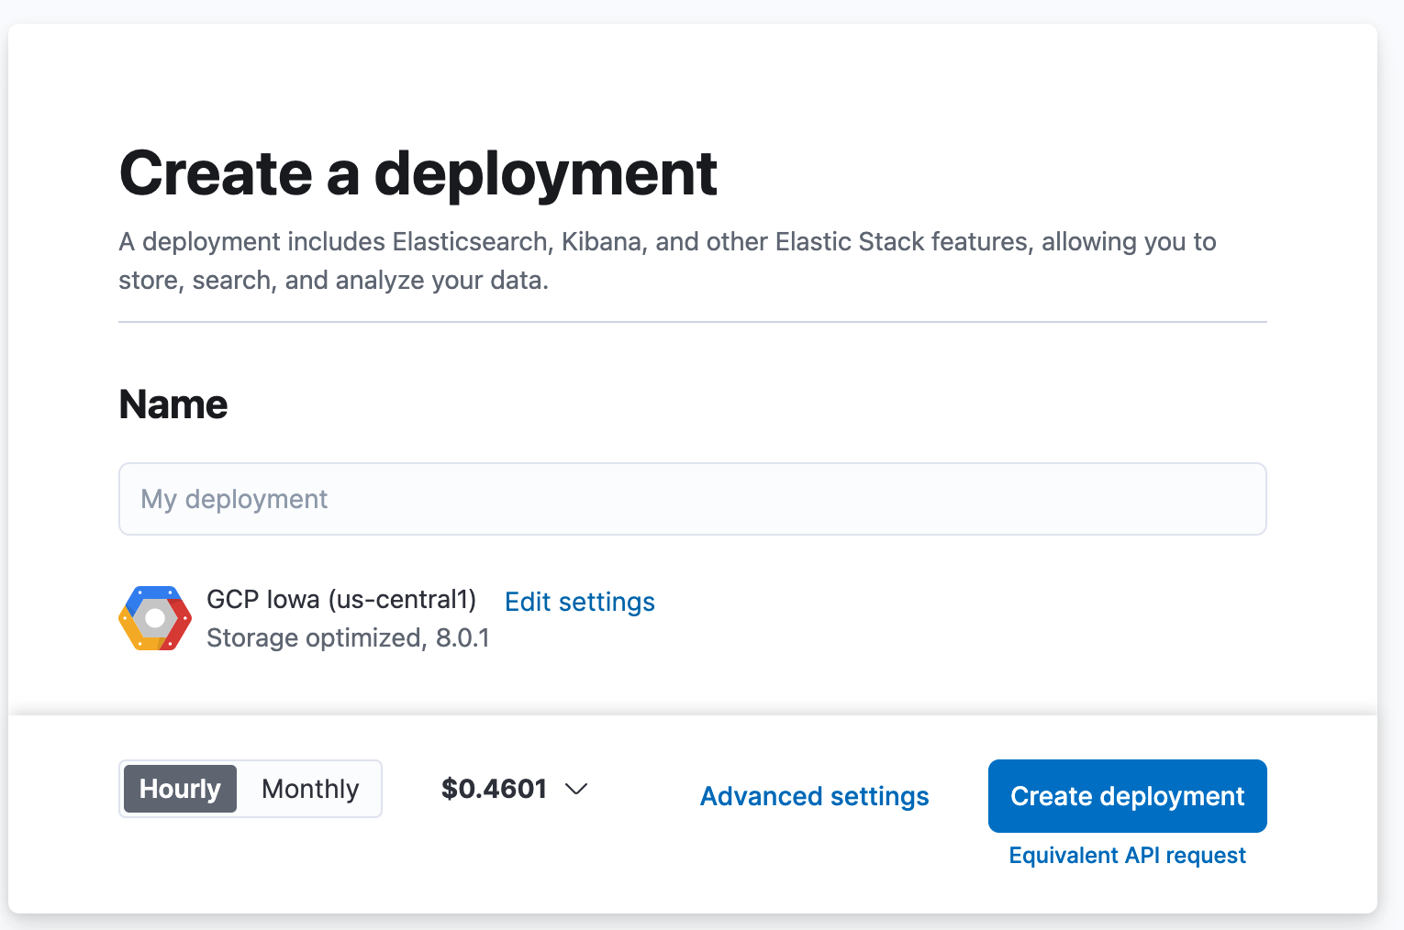Open Advanced settings
Image resolution: width=1404 pixels, height=930 pixels.
814,796
